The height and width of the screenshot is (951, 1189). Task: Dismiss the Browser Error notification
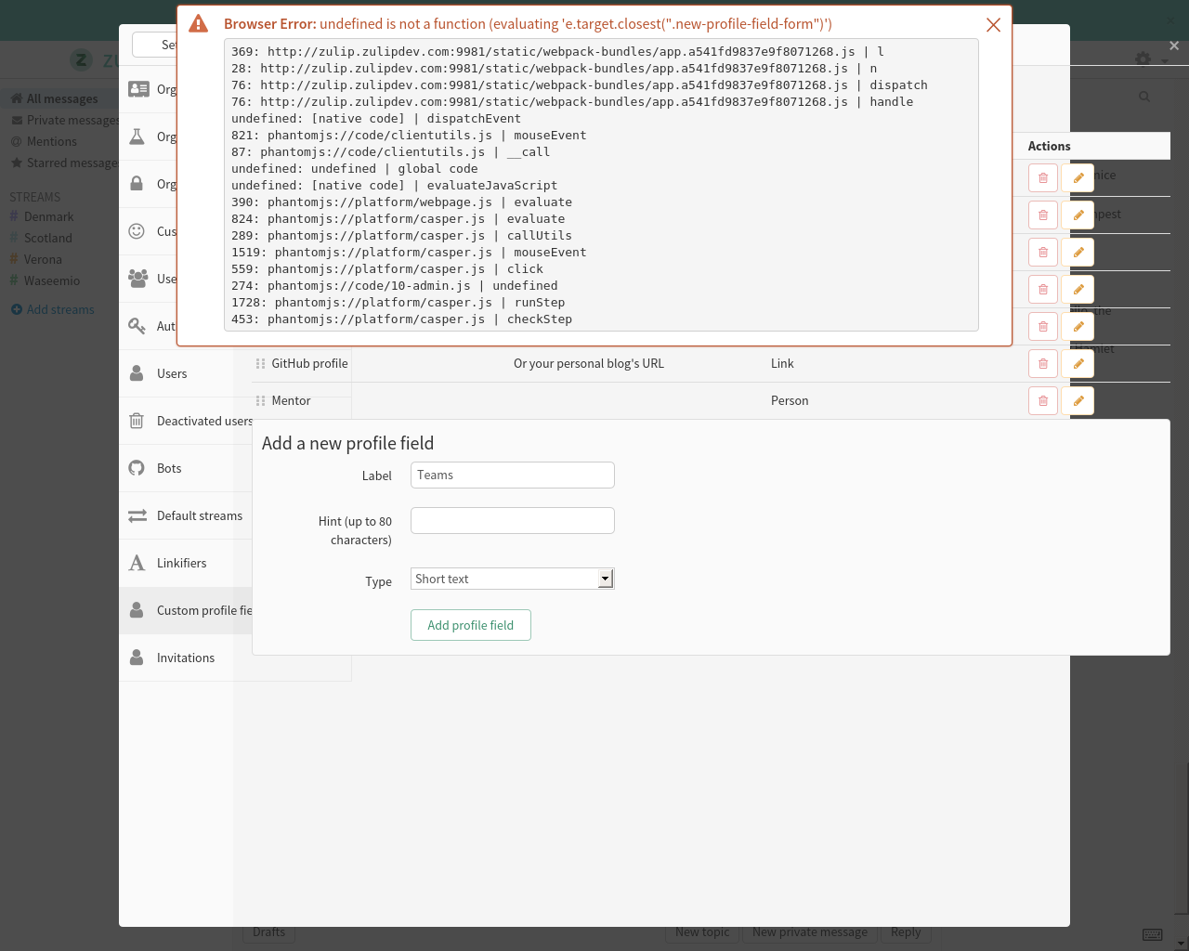[x=993, y=25]
